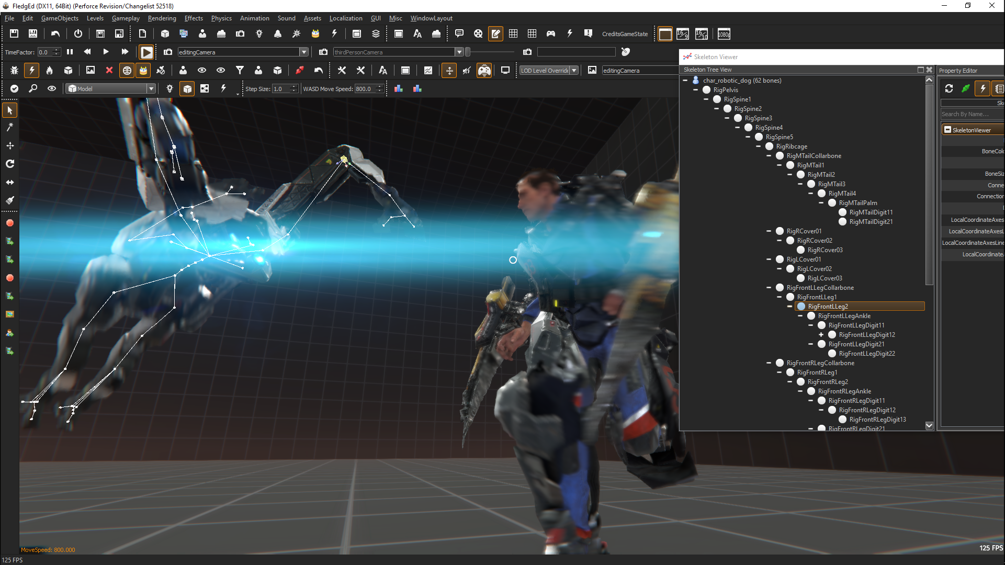The width and height of the screenshot is (1005, 565).
Task: Click the debug bug icon in the toolbar
Action: 14,70
